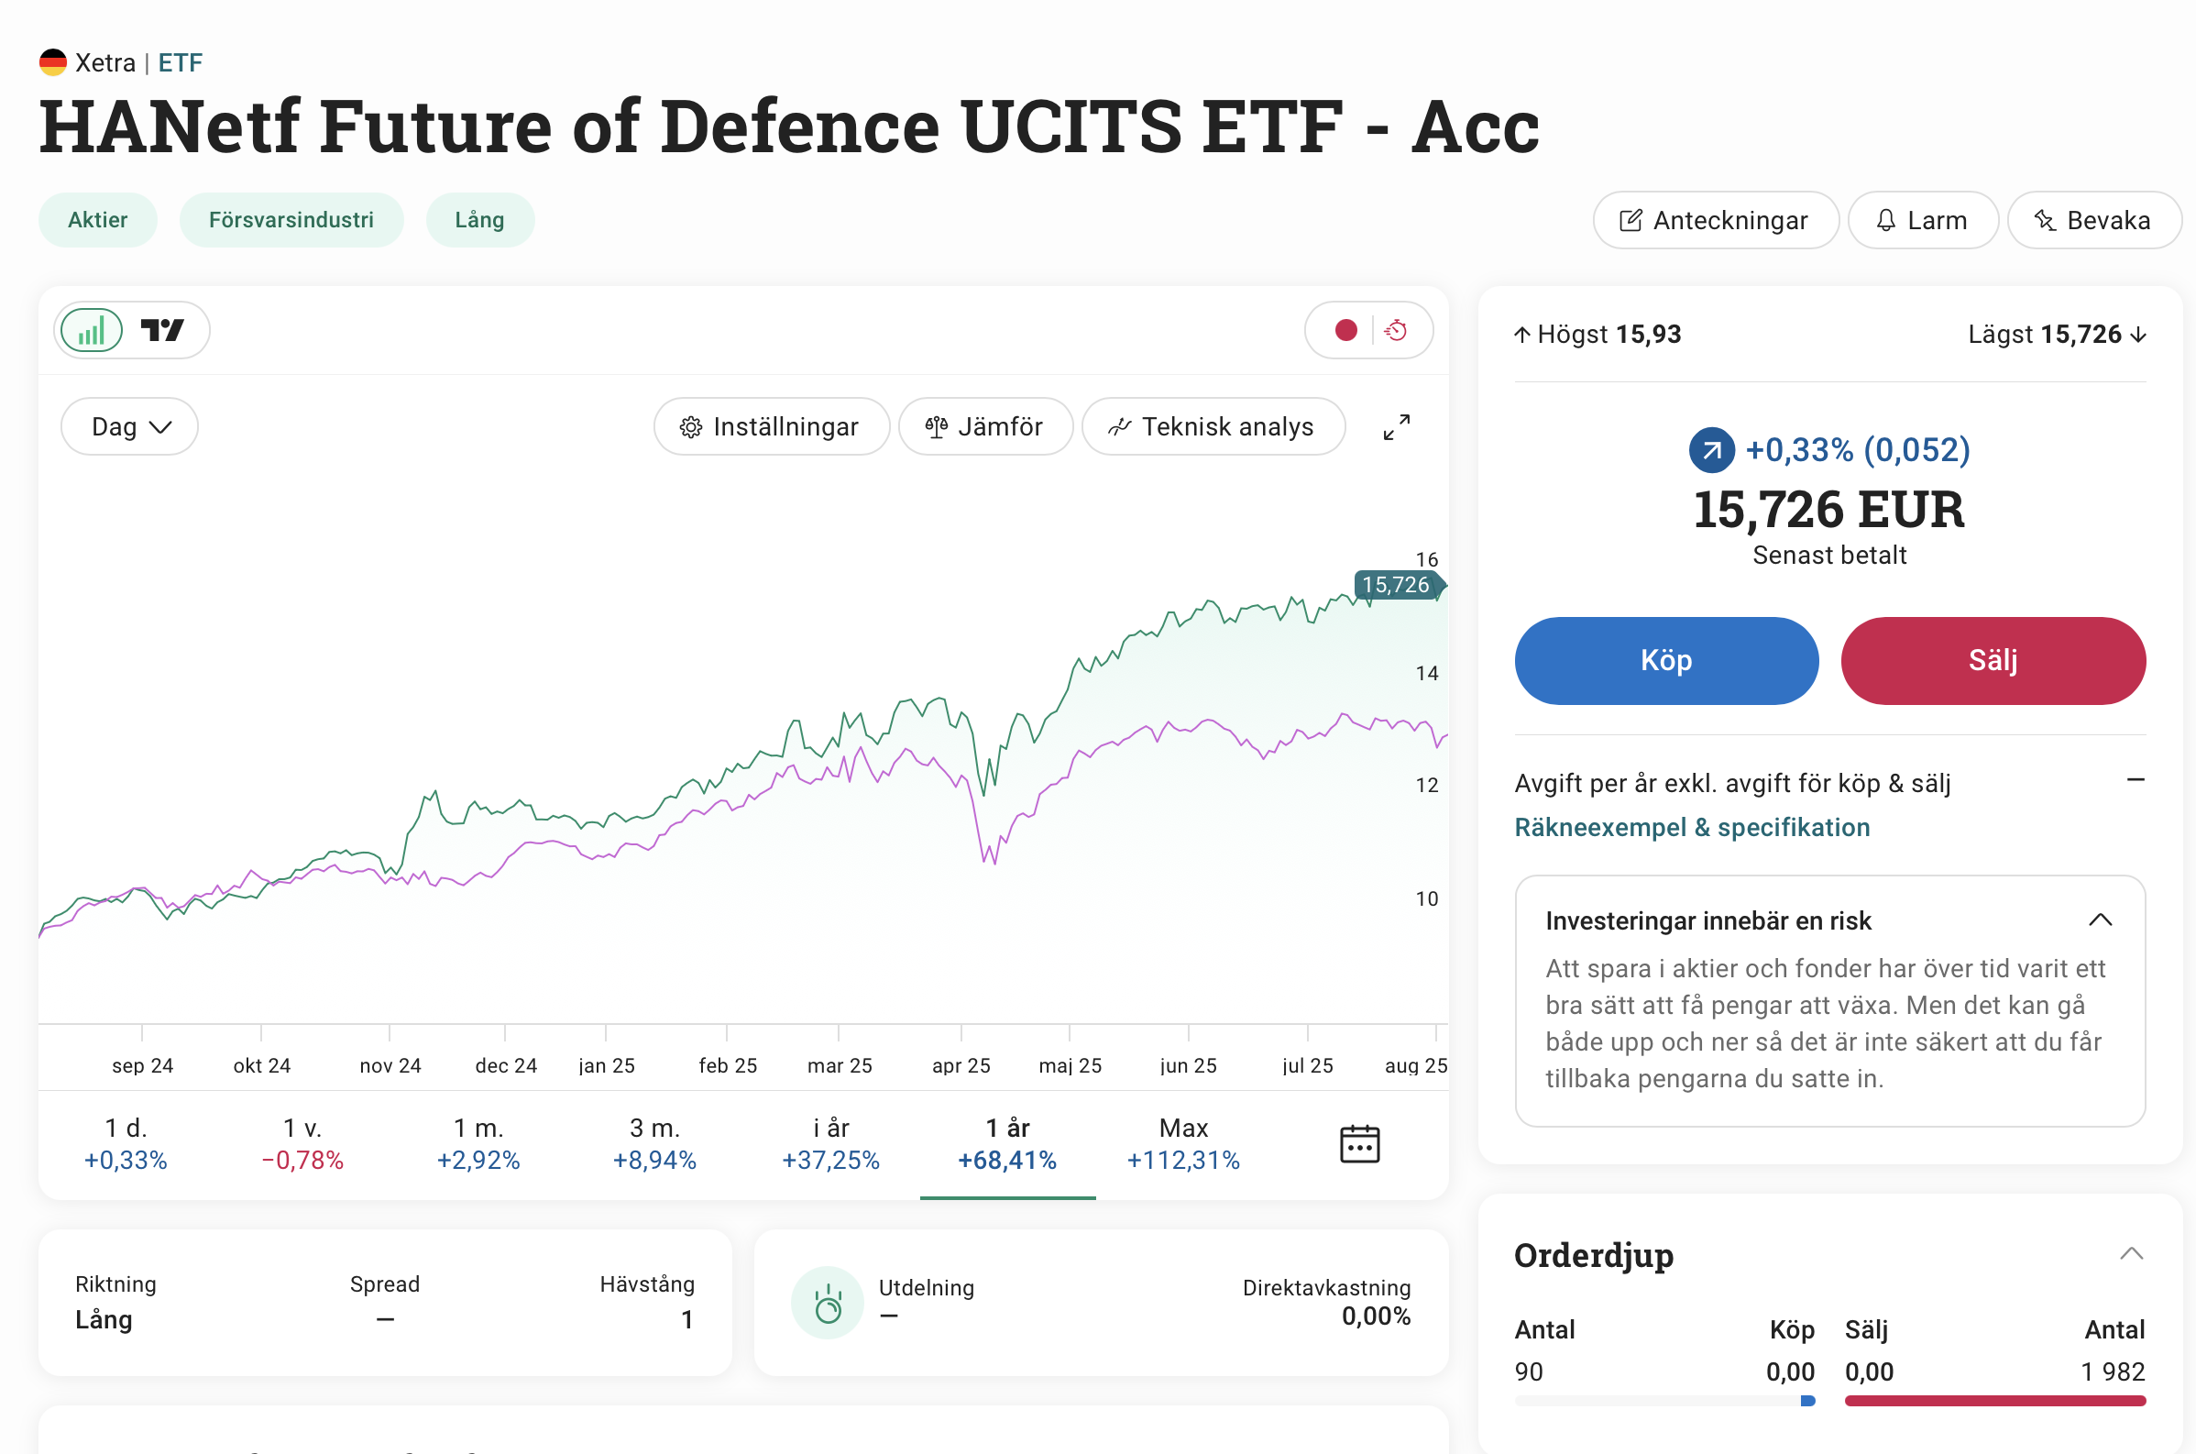Screen dimensions: 2196x1454
Task: Open the Dag interval dropdown
Action: [x=130, y=427]
